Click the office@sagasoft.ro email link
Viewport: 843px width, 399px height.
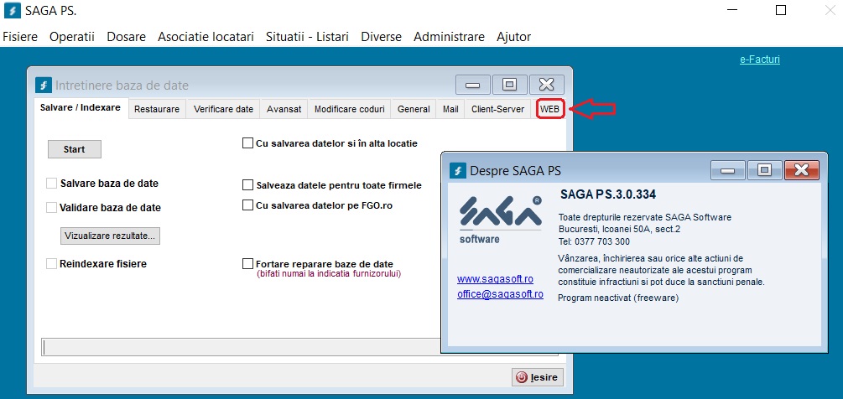tap(500, 294)
